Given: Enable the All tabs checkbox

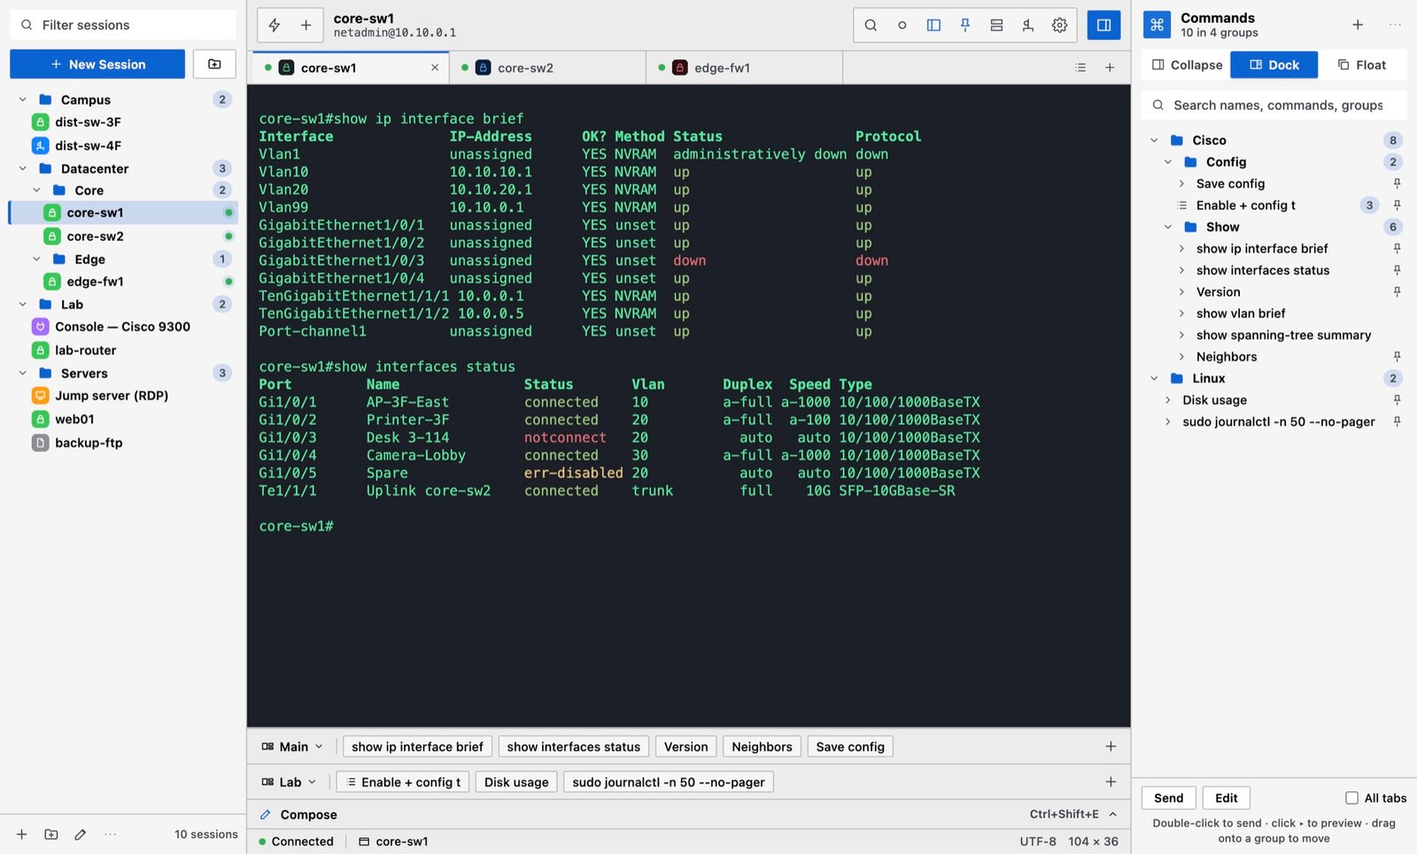Looking at the screenshot, I should tap(1351, 797).
